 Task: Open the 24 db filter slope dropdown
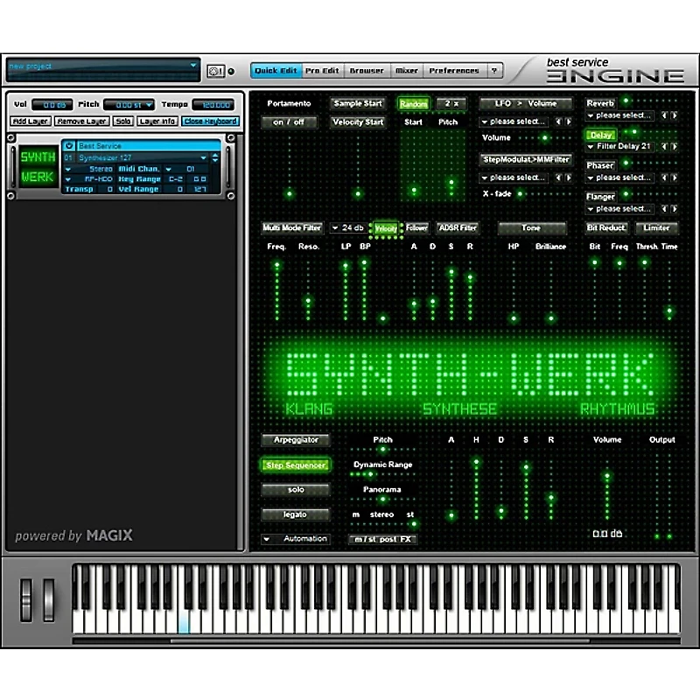tap(348, 227)
